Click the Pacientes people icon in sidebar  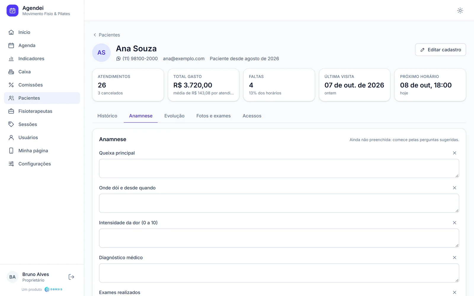(11, 98)
